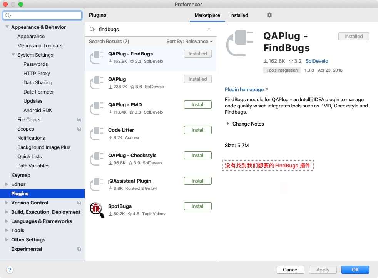Open the SolDevelo vendor link in details
The width and height of the screenshot is (378, 278).
click(317, 61)
